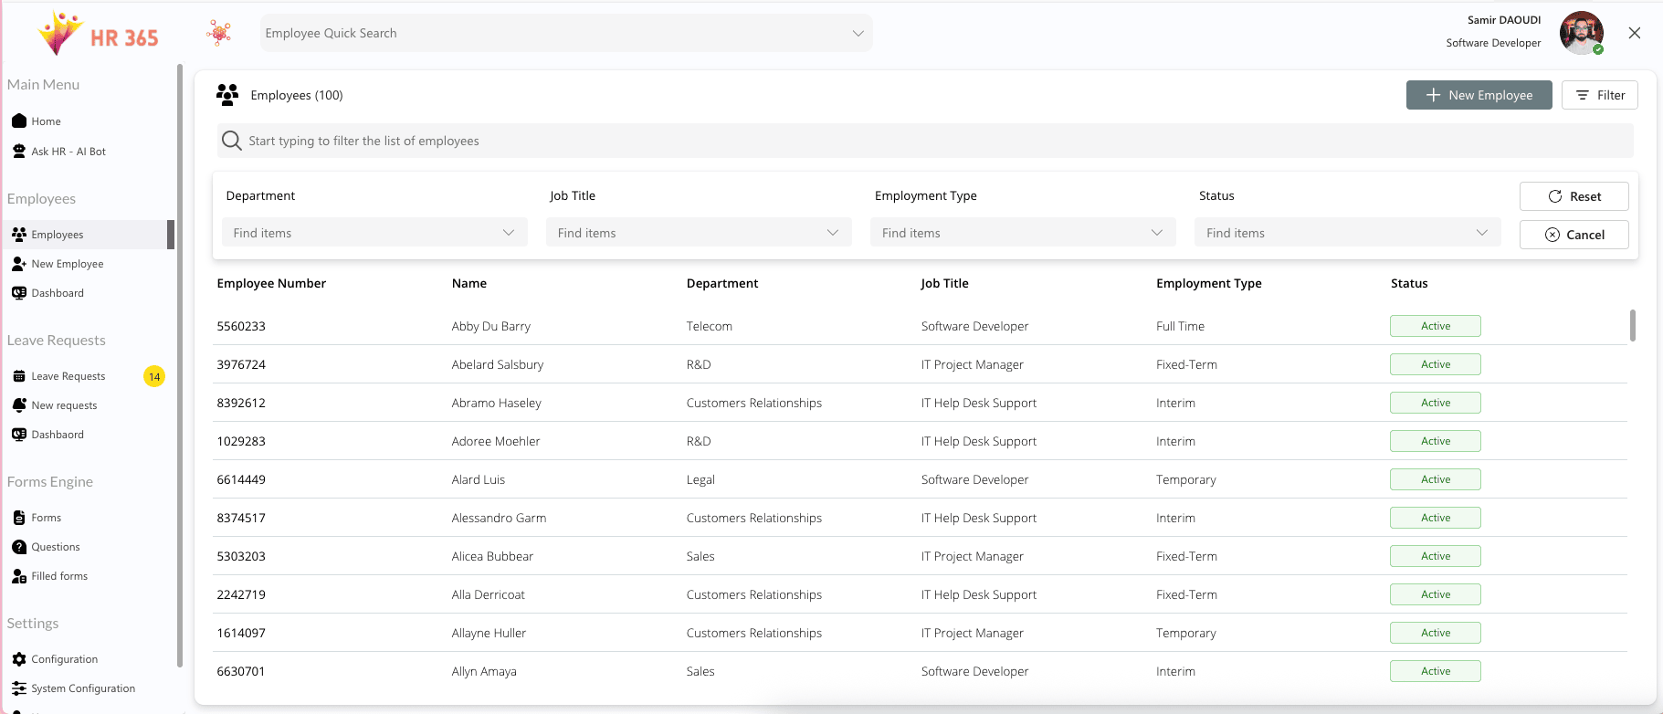1663x714 pixels.
Task: Open New Employee in sidebar menu
Action: pyautogui.click(x=68, y=264)
